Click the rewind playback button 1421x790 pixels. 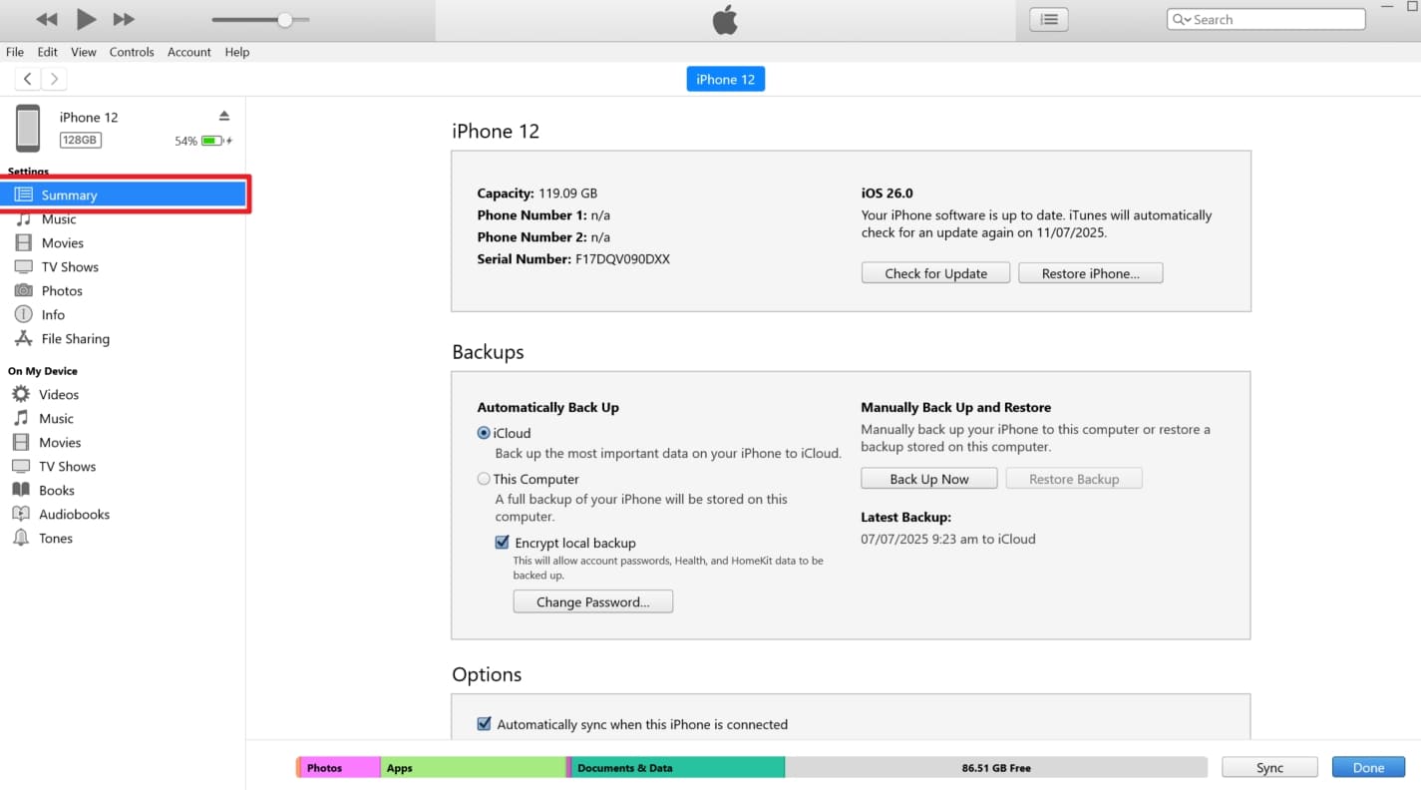pyautogui.click(x=46, y=19)
